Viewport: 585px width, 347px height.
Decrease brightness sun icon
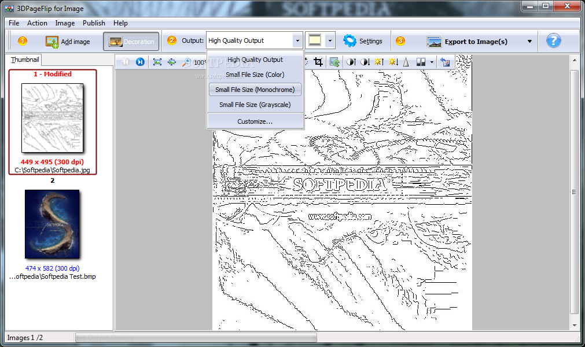coord(393,62)
